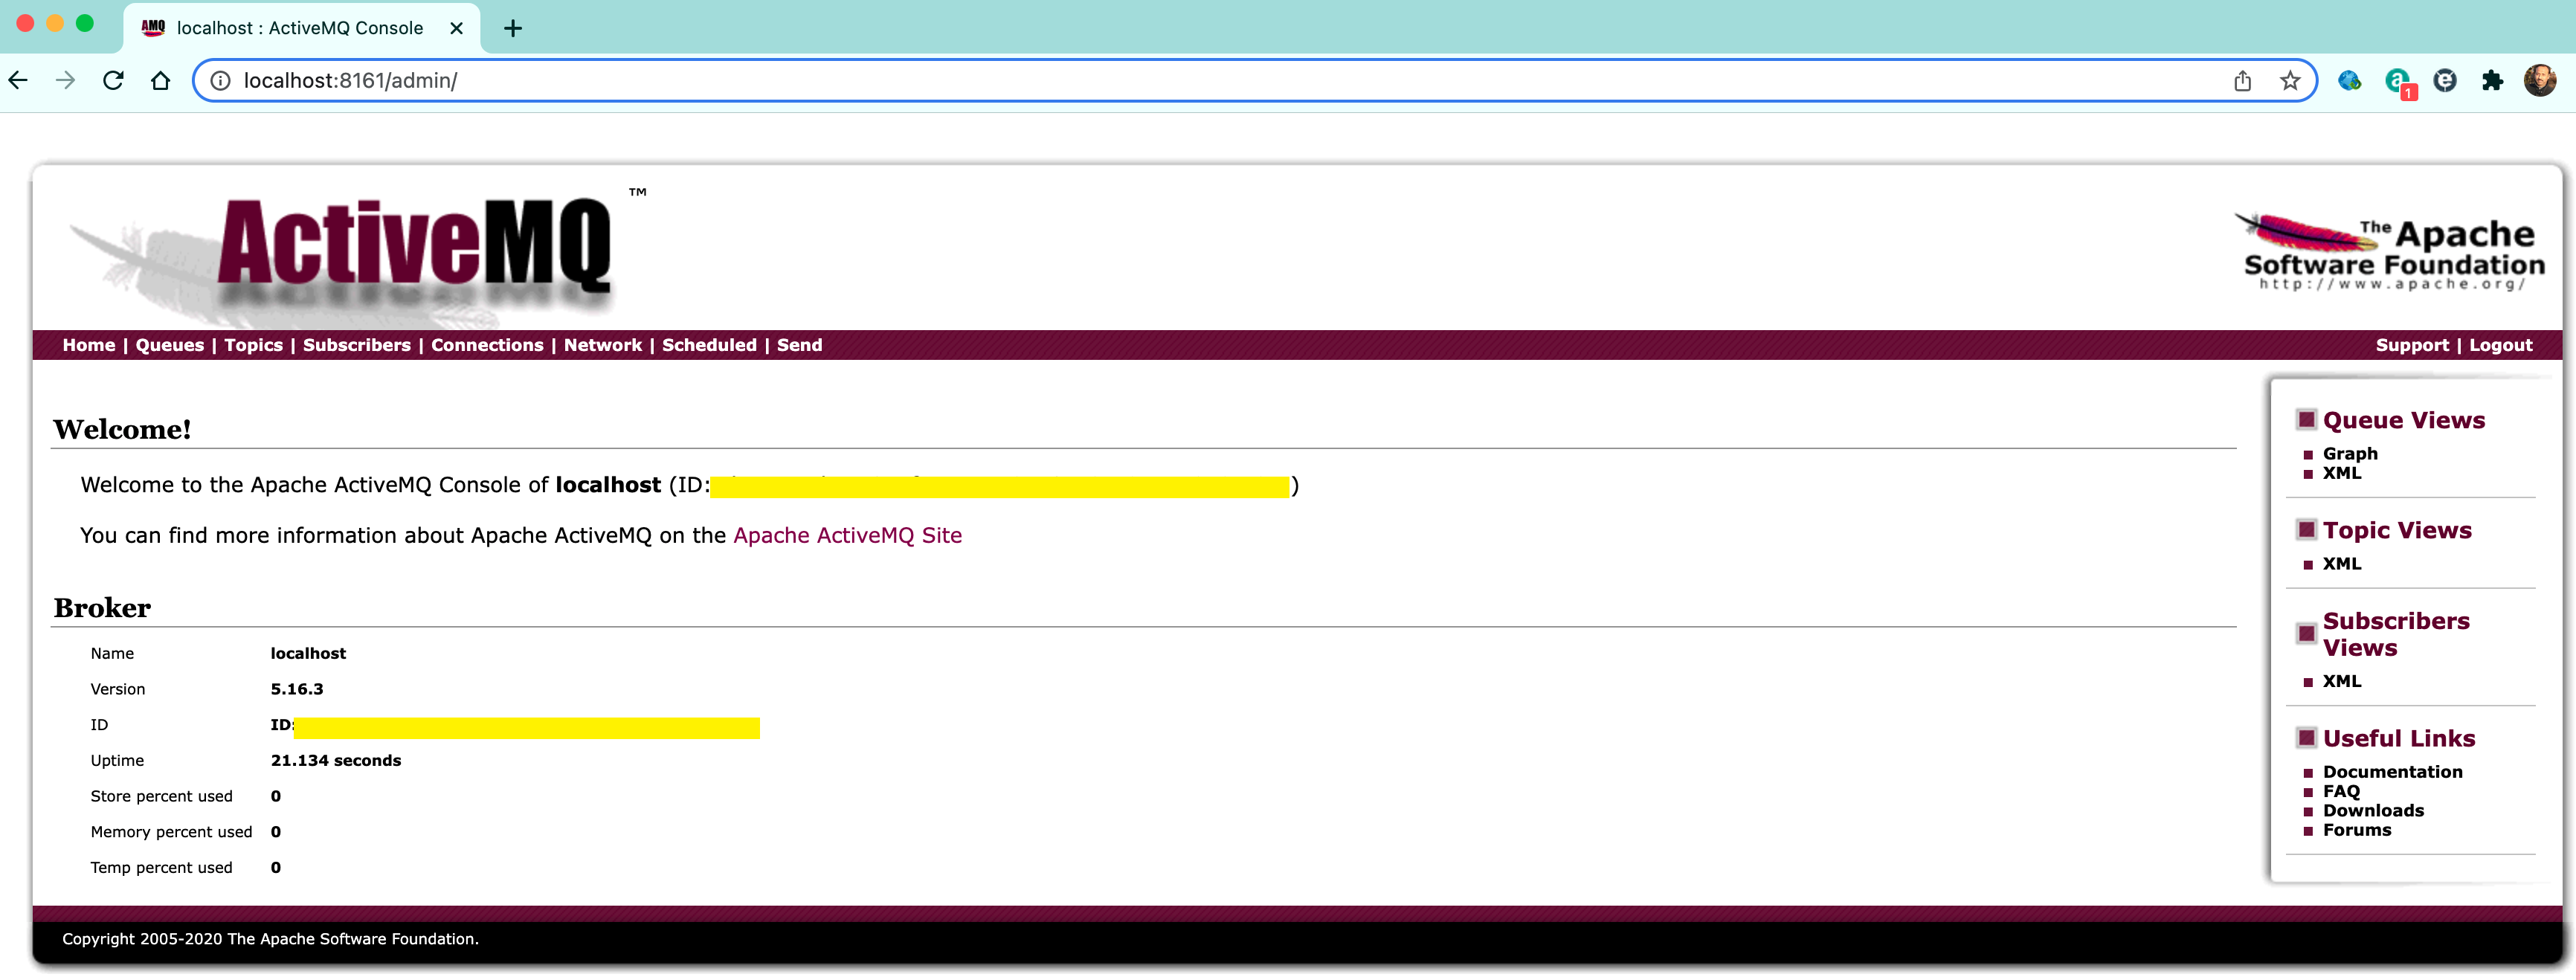View site information icon in address bar
The image size is (2576, 980).
[x=220, y=80]
